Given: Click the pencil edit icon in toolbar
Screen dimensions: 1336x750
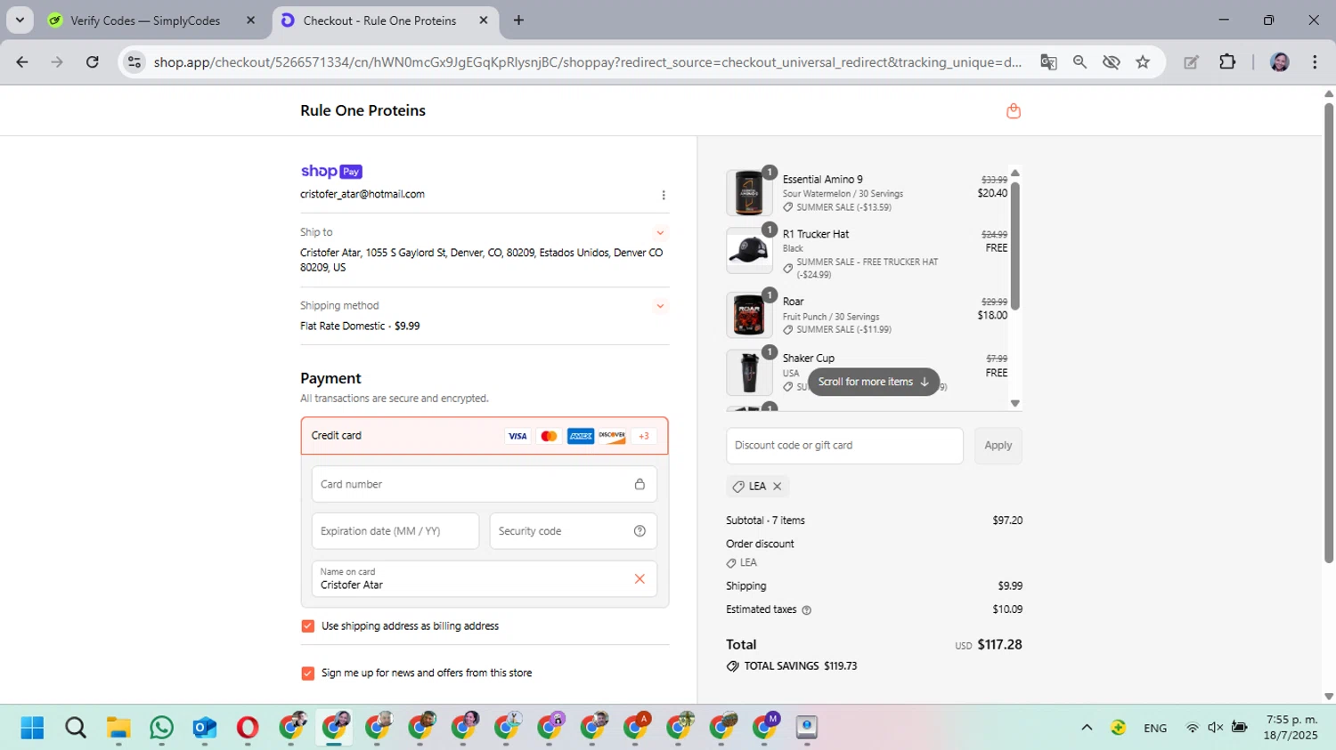Looking at the screenshot, I should 1191,62.
